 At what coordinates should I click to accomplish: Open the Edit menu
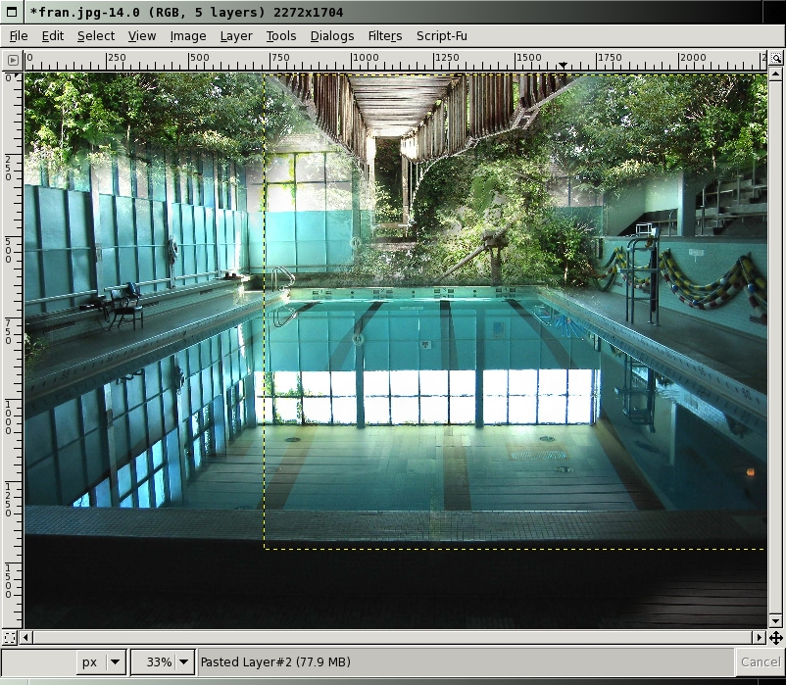pos(53,36)
